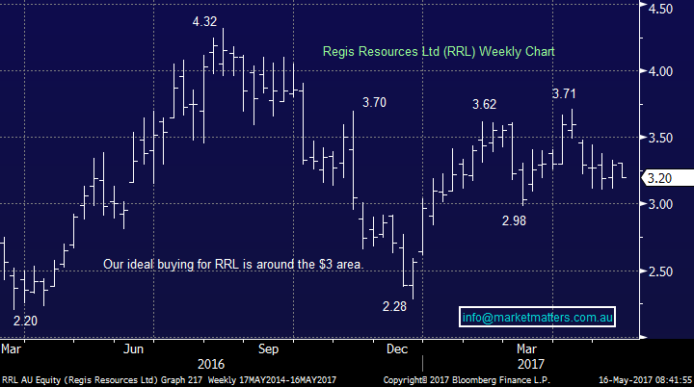Screen dimensions: 694x387
Task: Click the 4.32 peak price label
Action: [x=204, y=21]
